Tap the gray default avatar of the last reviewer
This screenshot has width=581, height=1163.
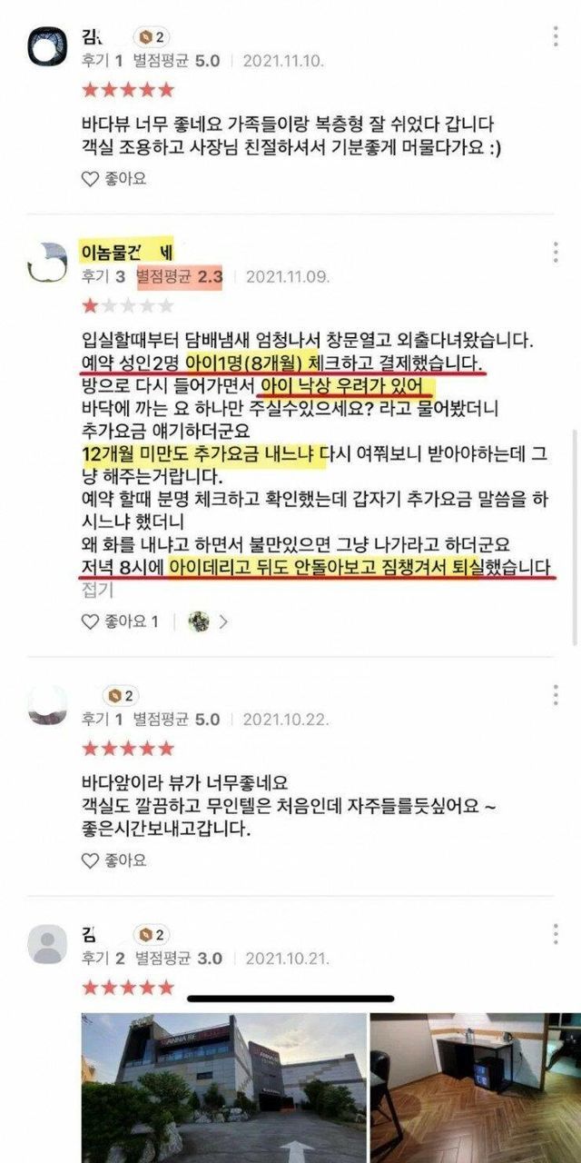tap(47, 944)
